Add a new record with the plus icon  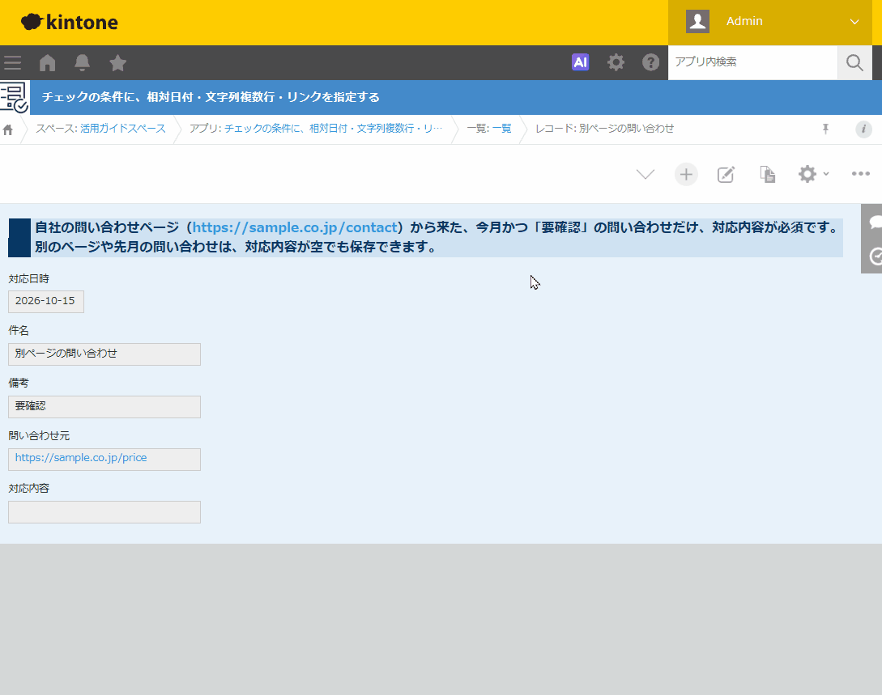pyautogui.click(x=686, y=174)
